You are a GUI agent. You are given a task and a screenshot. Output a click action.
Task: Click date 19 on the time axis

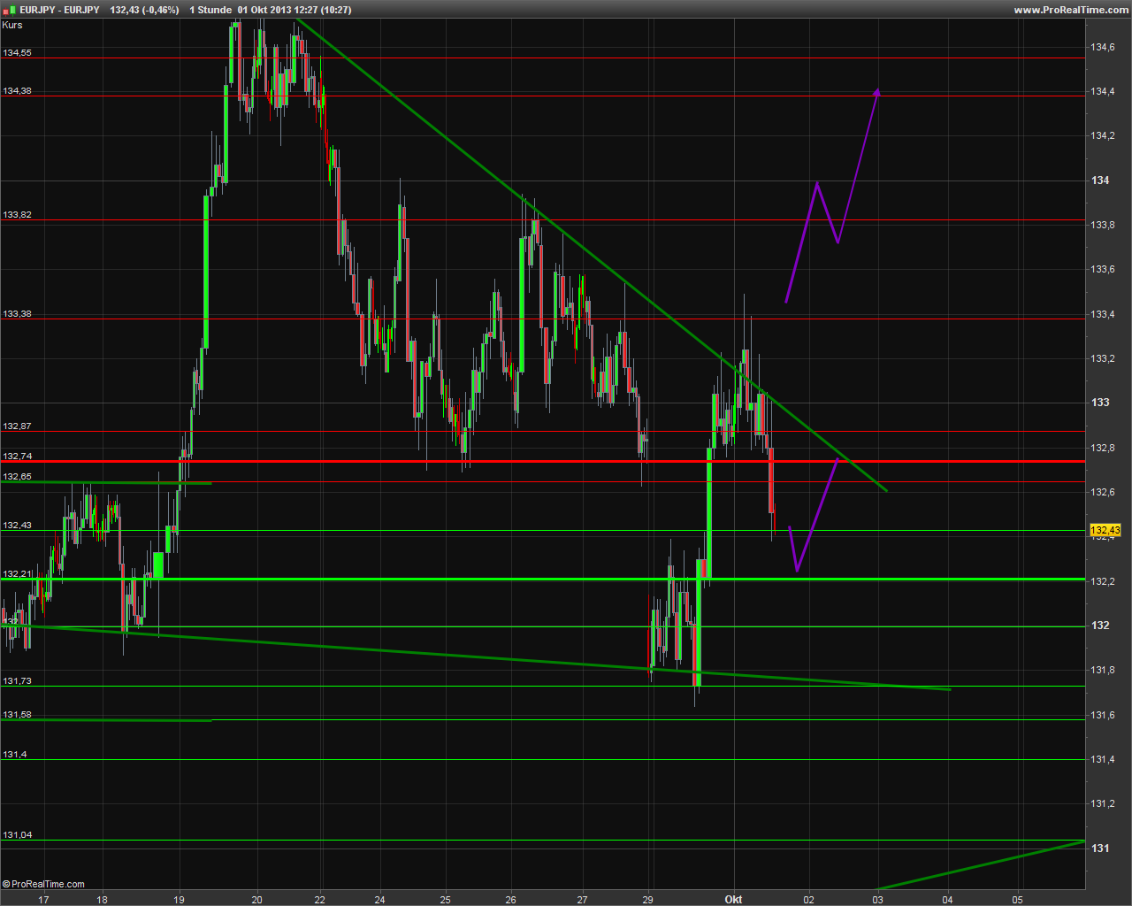180,900
